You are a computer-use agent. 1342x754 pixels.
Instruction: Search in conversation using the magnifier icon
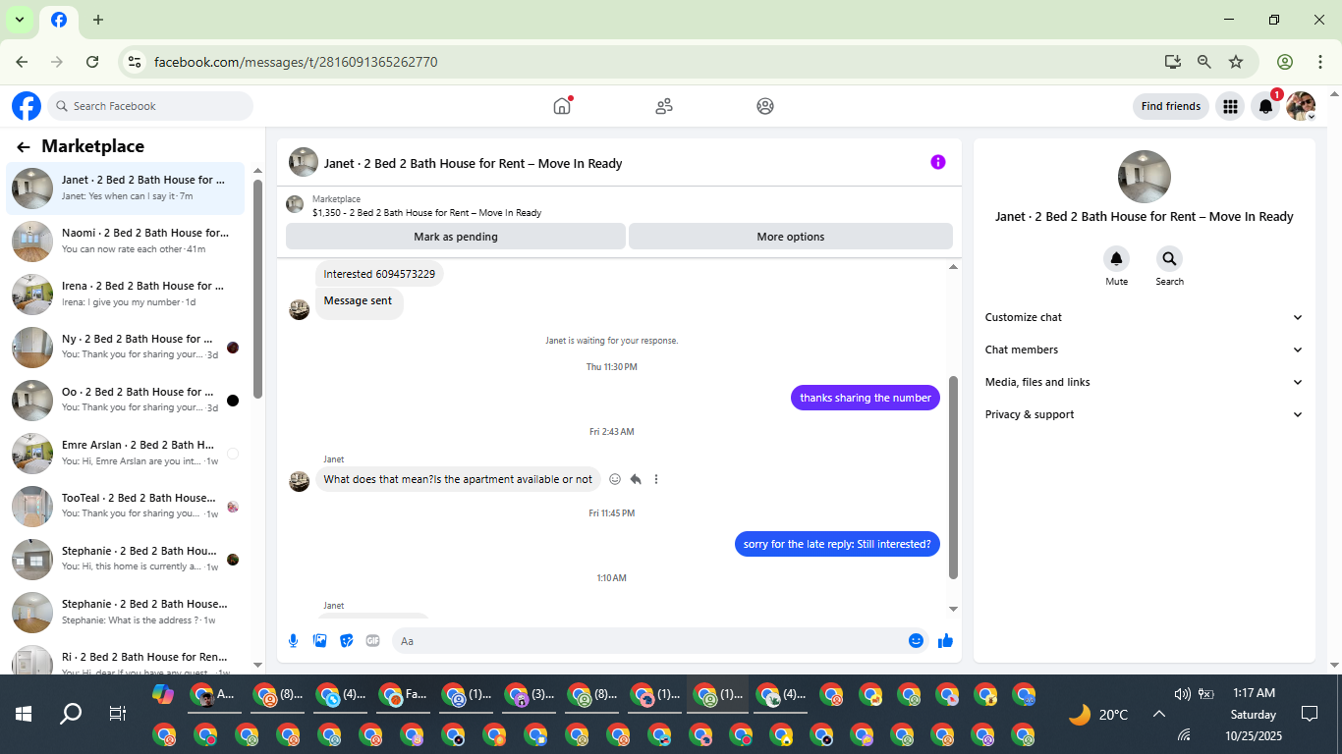[x=1169, y=259]
